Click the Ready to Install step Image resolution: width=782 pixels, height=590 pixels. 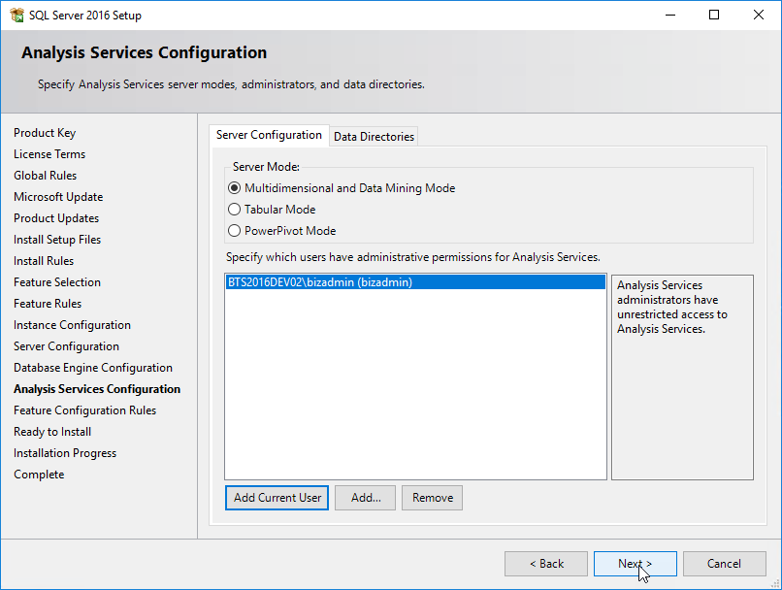pyautogui.click(x=51, y=432)
